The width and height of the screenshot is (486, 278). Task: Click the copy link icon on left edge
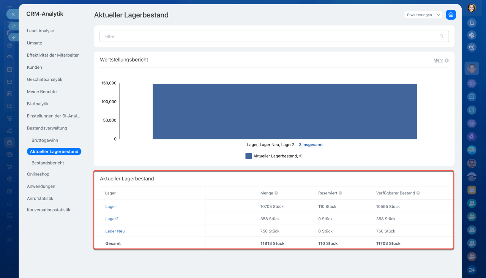click(x=13, y=37)
